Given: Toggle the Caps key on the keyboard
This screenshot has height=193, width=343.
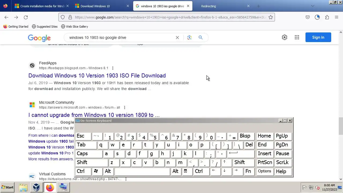Looking at the screenshot, I should pos(89,154).
